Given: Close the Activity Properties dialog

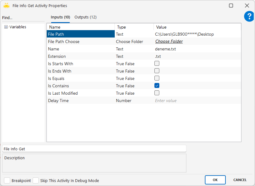Looking at the screenshot, I should point(247,6).
